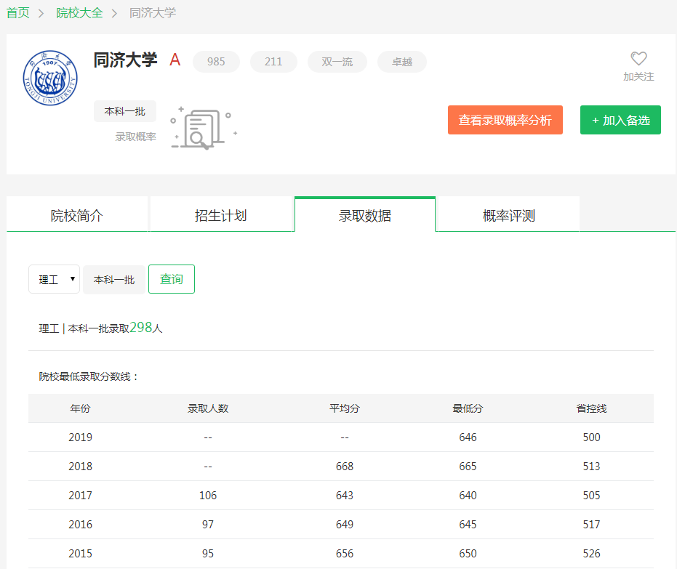
Task: Select the 录取数据 tab
Action: pyautogui.click(x=365, y=215)
